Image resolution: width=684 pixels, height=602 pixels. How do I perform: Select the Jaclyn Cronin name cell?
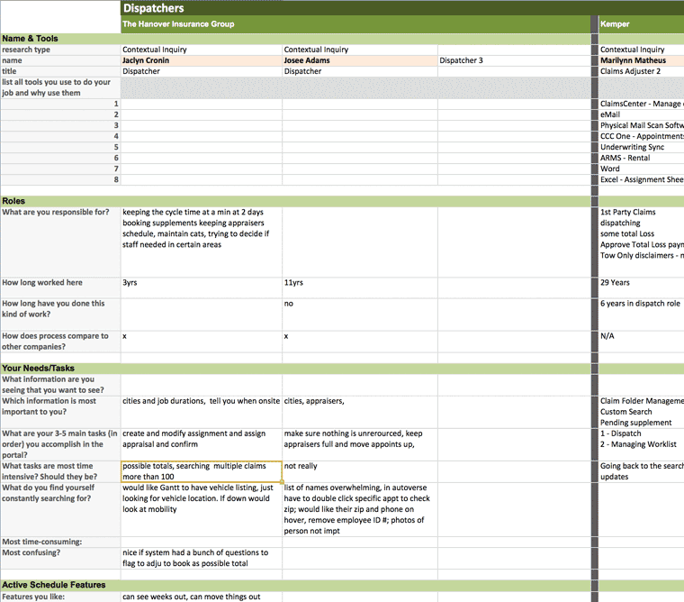pyautogui.click(x=202, y=60)
